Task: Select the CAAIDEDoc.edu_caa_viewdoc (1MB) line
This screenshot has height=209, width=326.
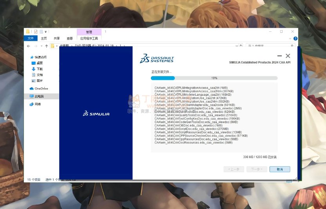Action: [188, 125]
